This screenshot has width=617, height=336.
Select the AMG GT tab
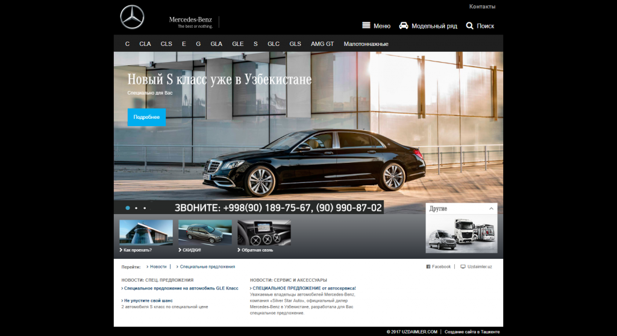pos(322,43)
